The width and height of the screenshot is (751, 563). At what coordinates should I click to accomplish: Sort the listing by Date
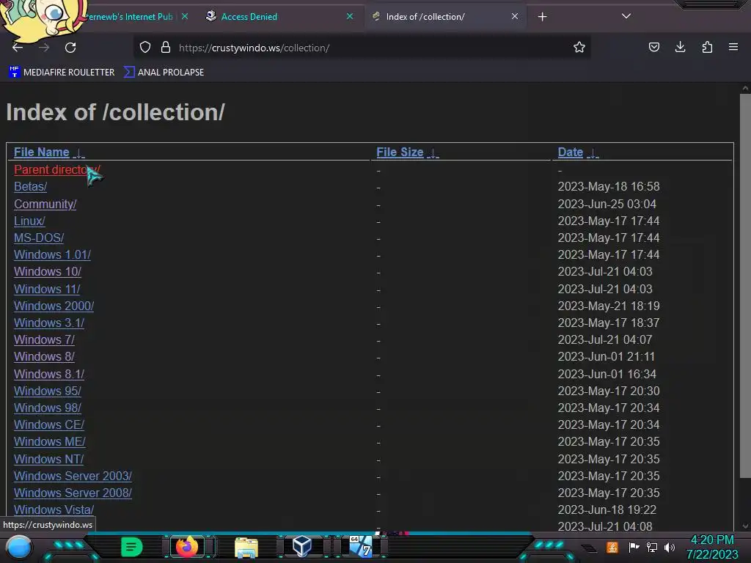(x=571, y=152)
